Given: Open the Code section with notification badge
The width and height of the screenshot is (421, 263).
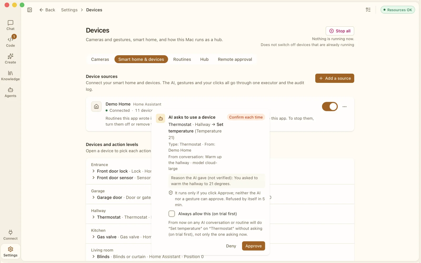Looking at the screenshot, I should click(x=11, y=42).
